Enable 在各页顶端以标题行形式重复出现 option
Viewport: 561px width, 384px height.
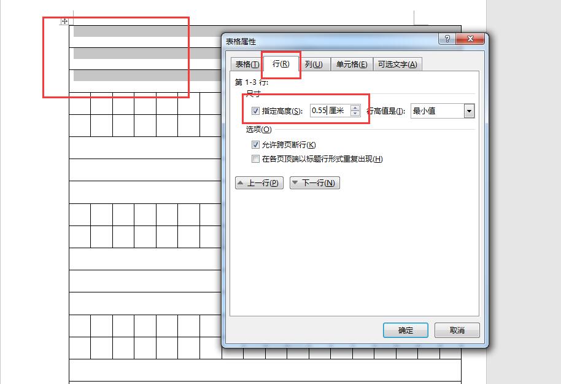click(x=255, y=159)
